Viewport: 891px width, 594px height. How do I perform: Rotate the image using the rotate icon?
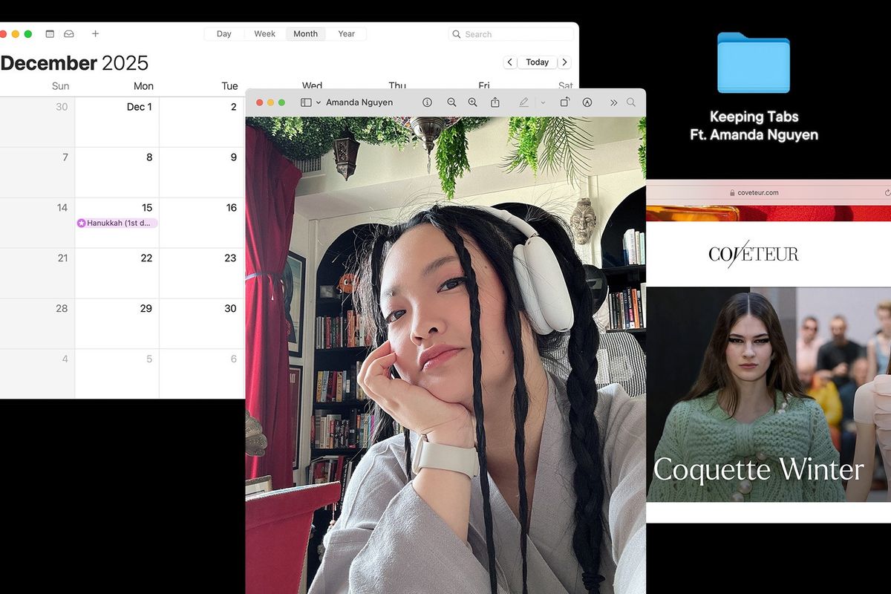564,102
